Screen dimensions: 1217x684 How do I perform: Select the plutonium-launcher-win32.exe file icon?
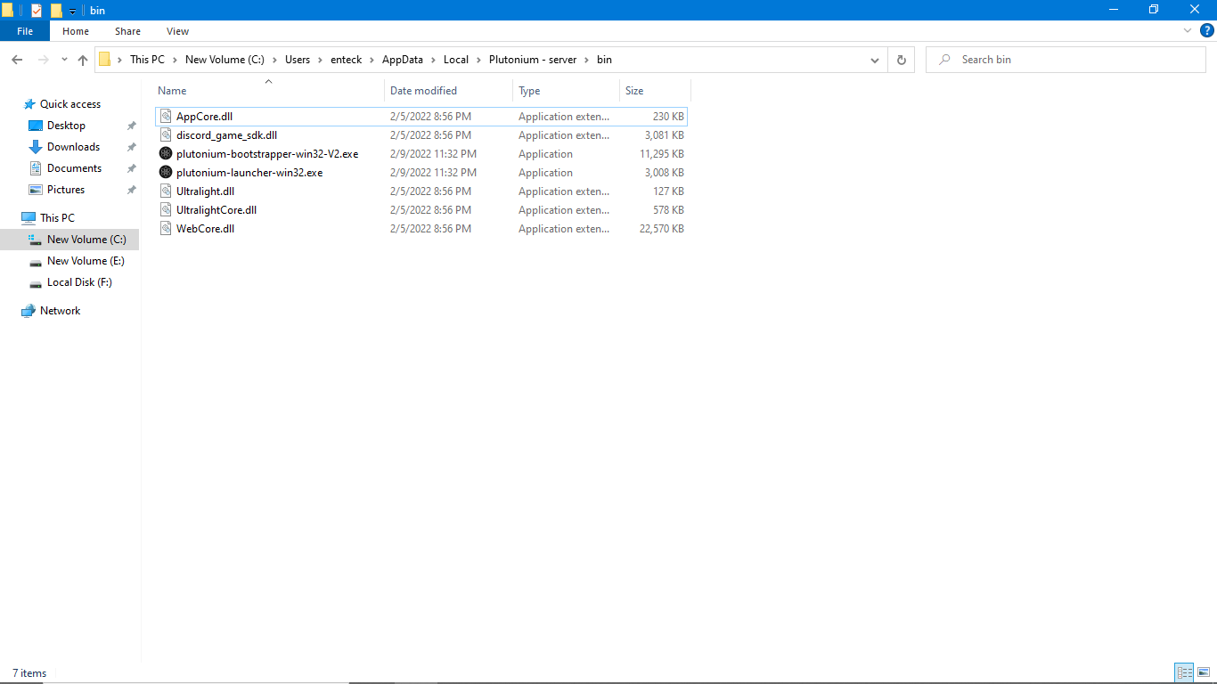coord(165,173)
